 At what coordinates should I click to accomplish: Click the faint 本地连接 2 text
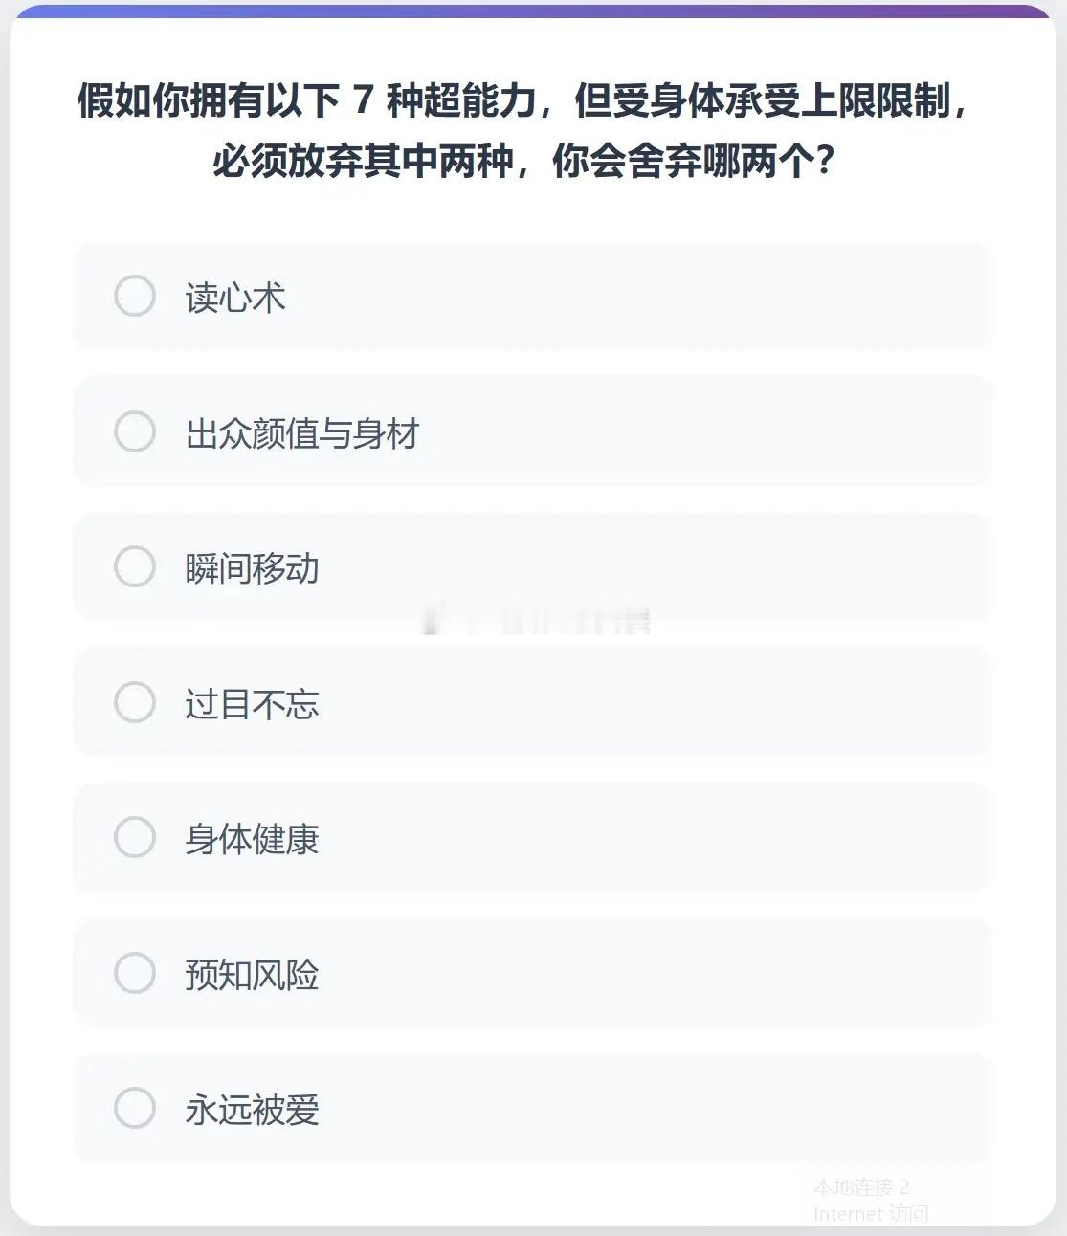click(860, 1187)
